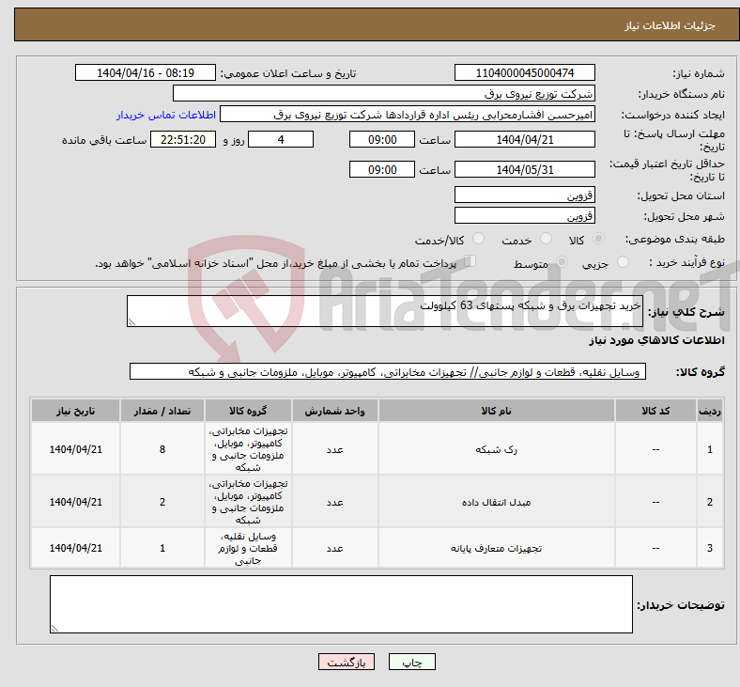Viewport: 740px width, 687px height.
Task: Click the استان محل تحویل field
Action: 524,195
